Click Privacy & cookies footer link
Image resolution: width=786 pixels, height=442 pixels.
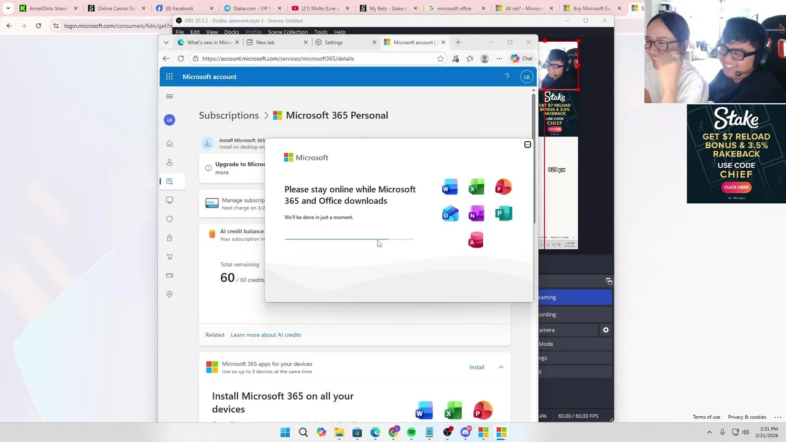tap(747, 417)
